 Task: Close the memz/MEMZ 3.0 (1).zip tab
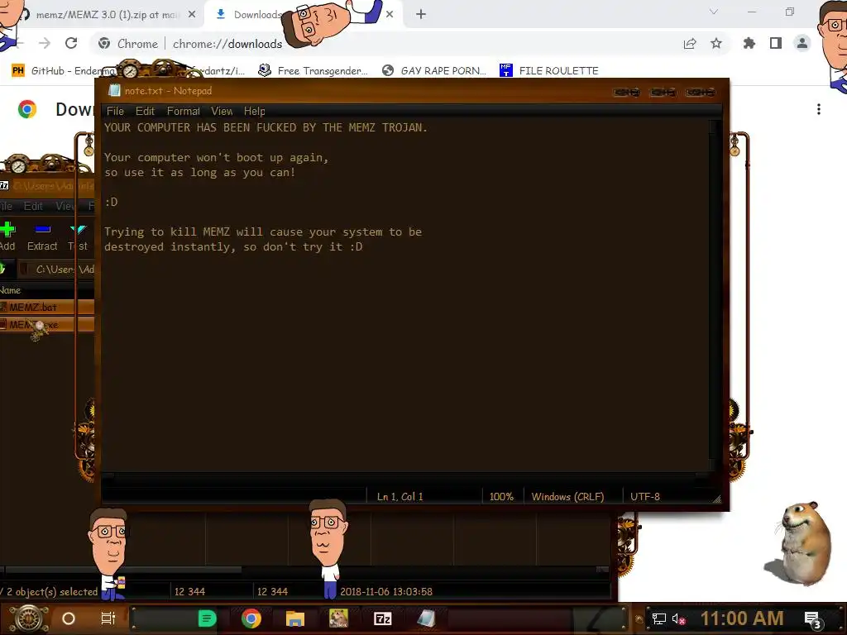coord(192,15)
